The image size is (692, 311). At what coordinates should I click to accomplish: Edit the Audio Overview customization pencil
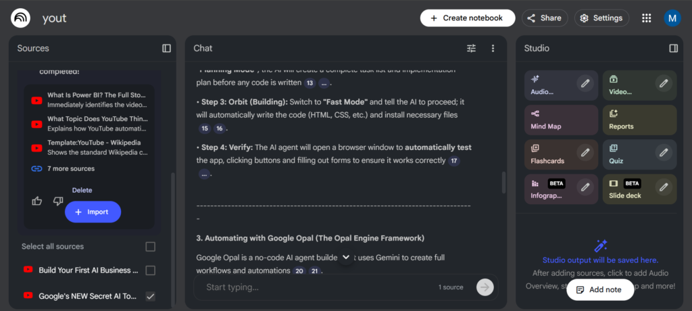tap(585, 83)
